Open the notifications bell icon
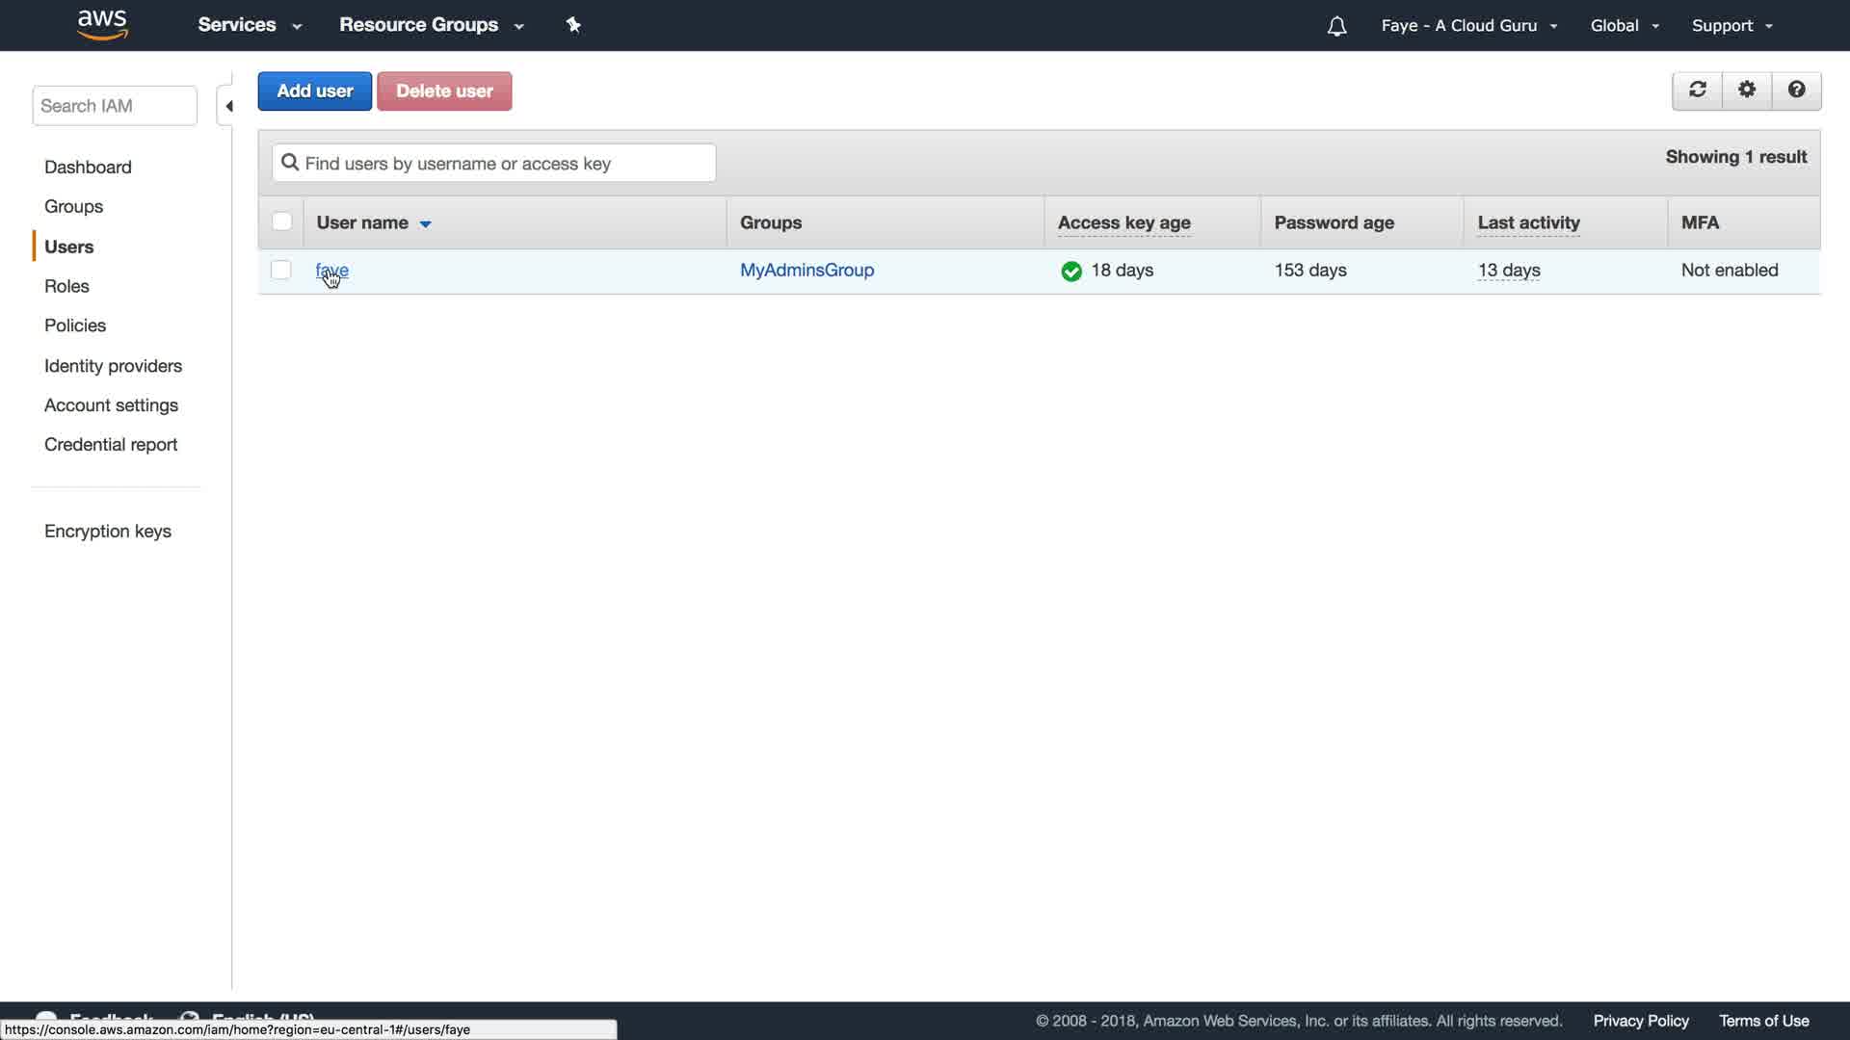1850x1040 pixels. pos(1336,26)
